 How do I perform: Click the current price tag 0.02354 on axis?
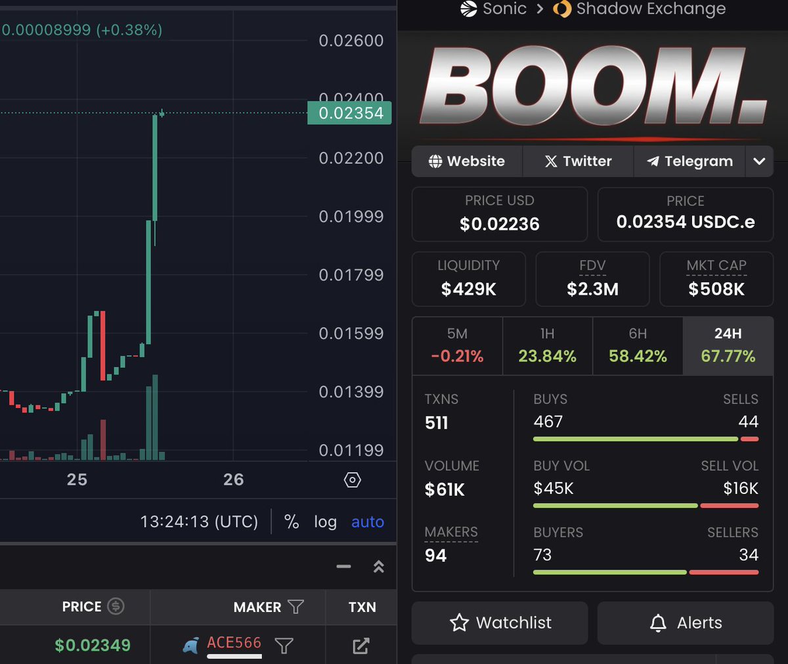[x=350, y=113]
